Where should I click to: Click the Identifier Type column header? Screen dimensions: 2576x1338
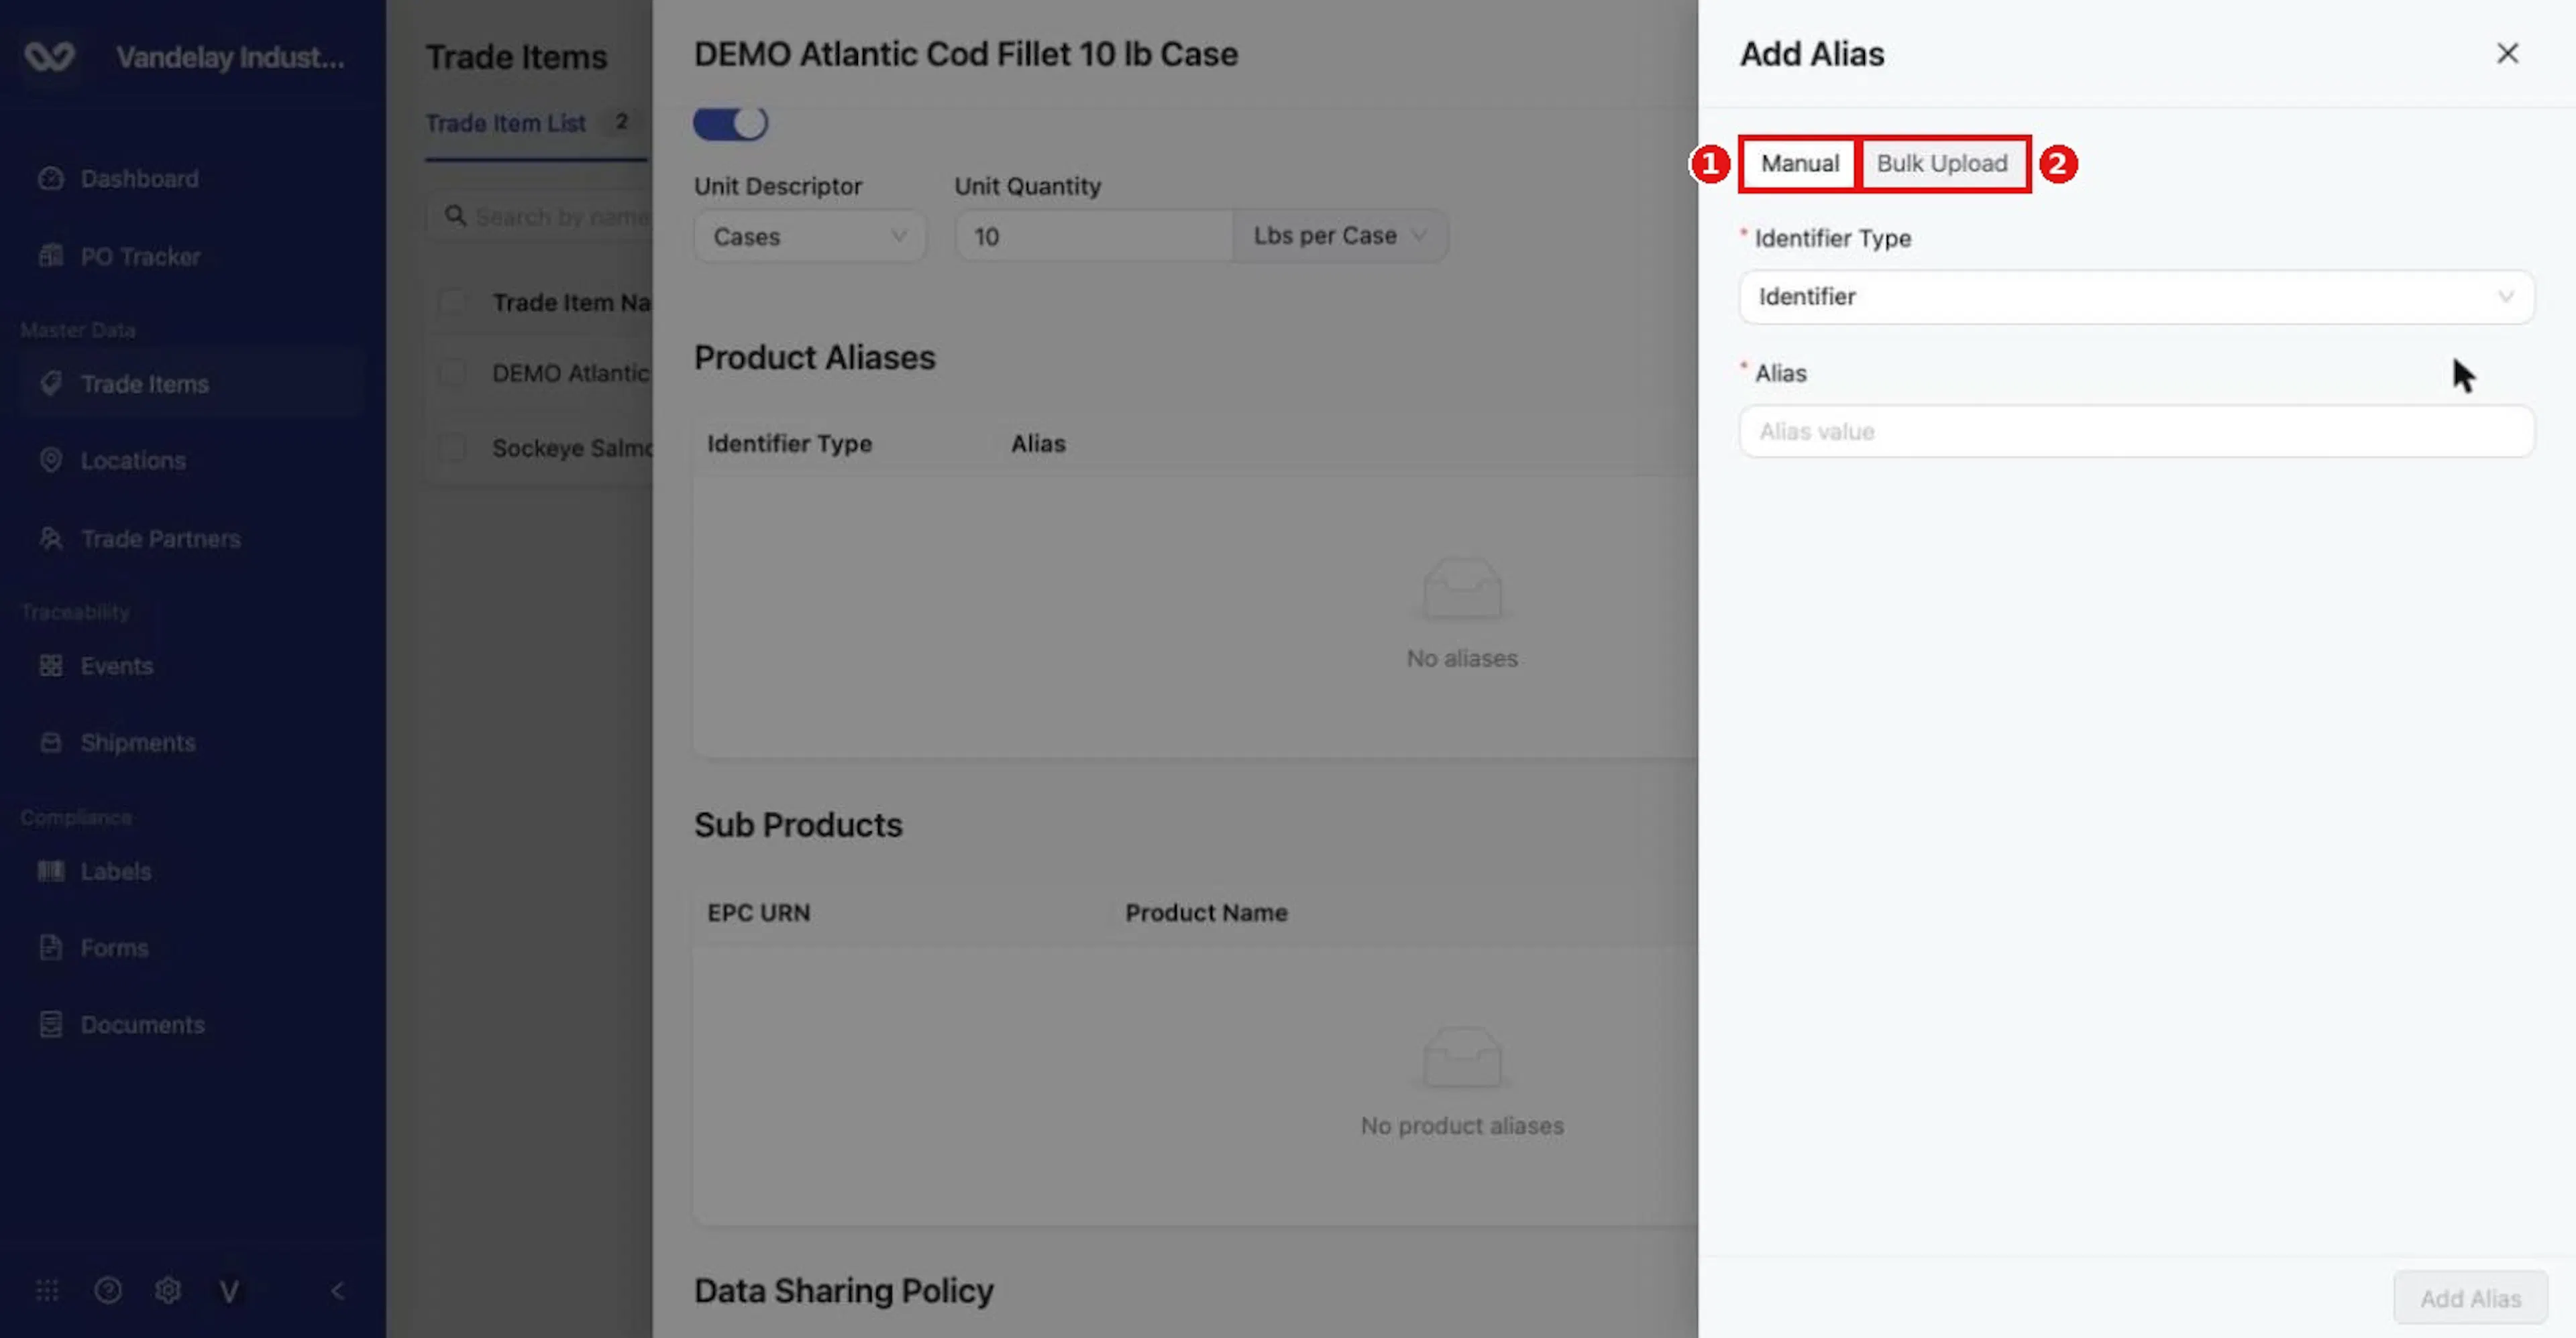tap(789, 442)
